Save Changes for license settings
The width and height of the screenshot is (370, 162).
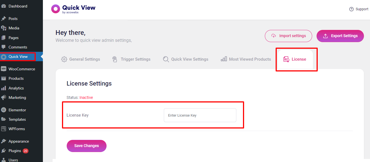tap(87, 146)
